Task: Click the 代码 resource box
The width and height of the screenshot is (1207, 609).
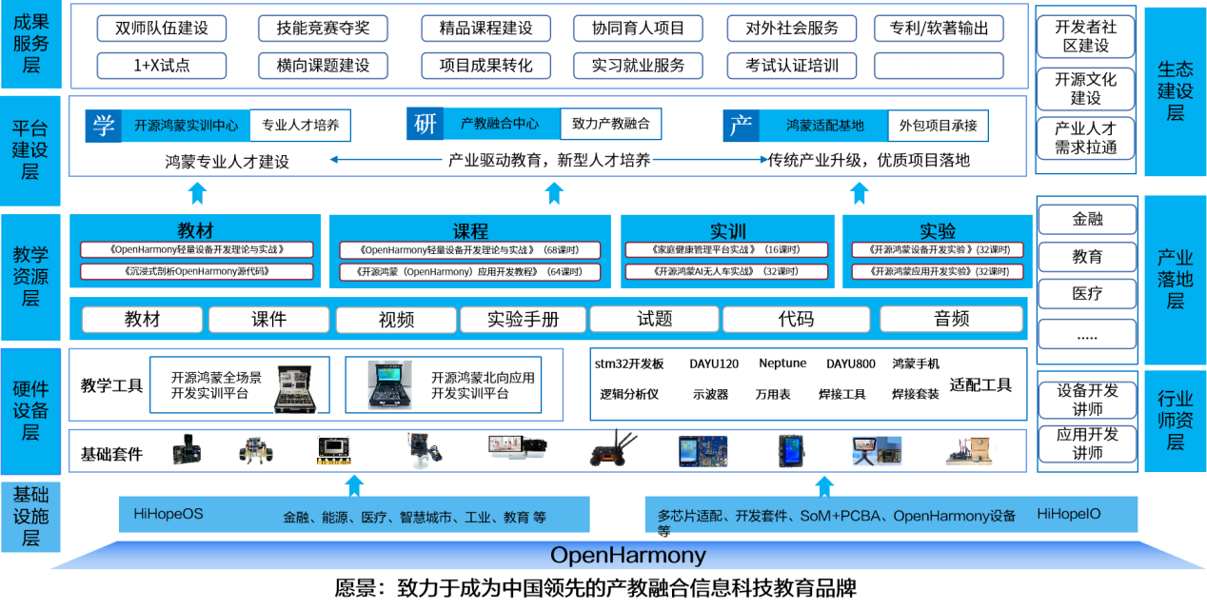Action: [795, 320]
